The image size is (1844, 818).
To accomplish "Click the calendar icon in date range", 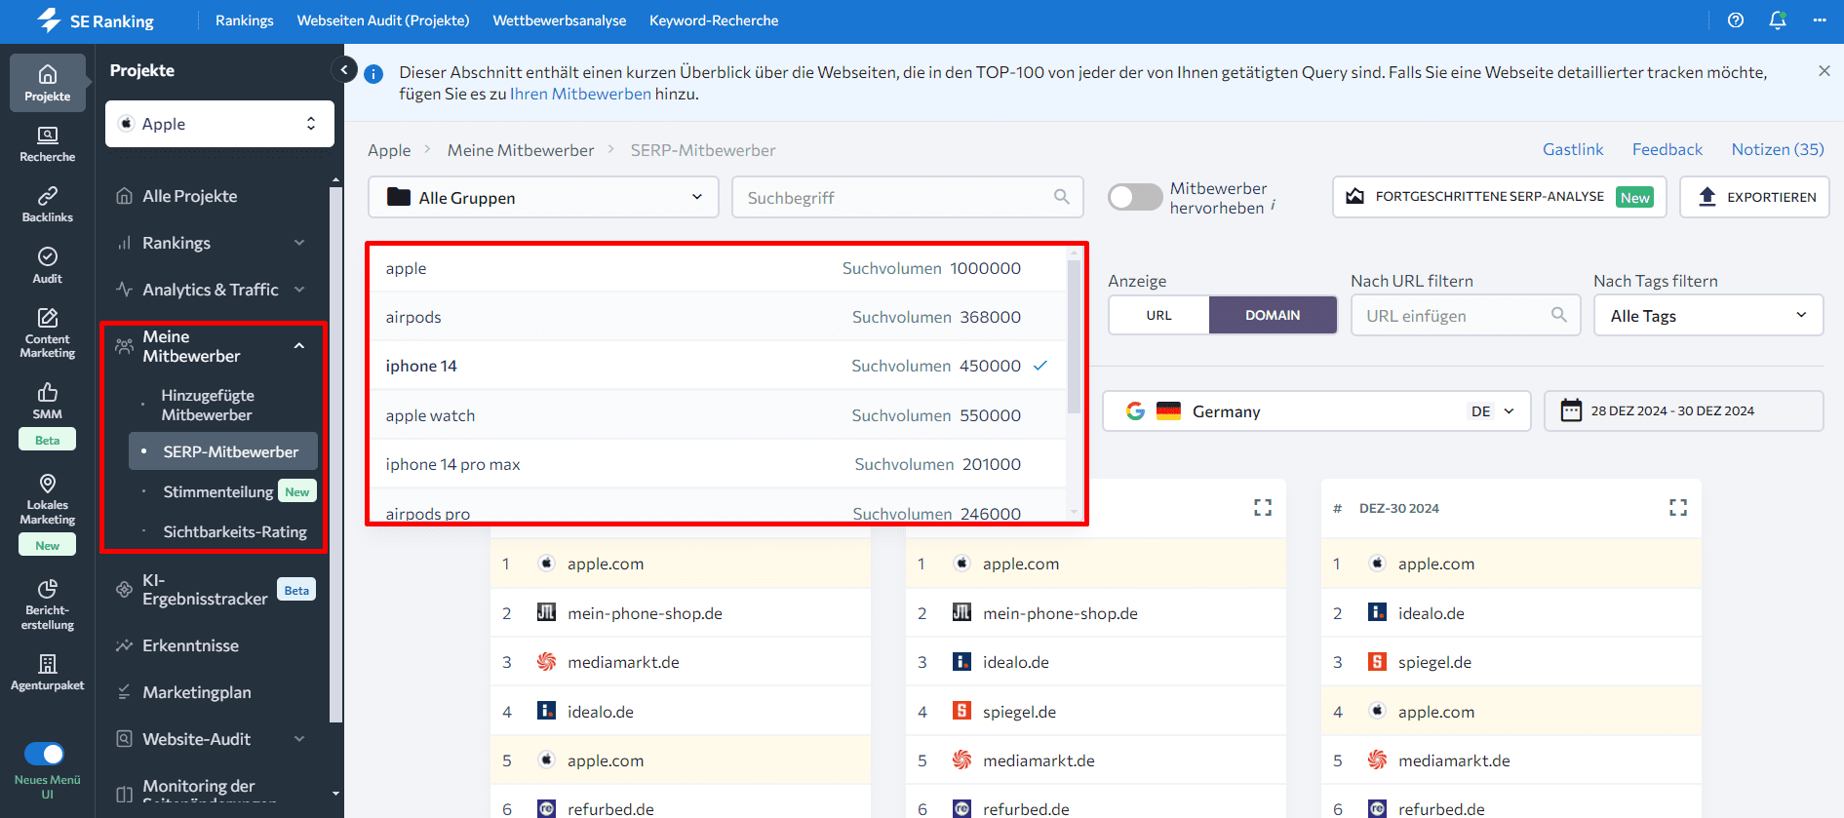I will (1571, 410).
